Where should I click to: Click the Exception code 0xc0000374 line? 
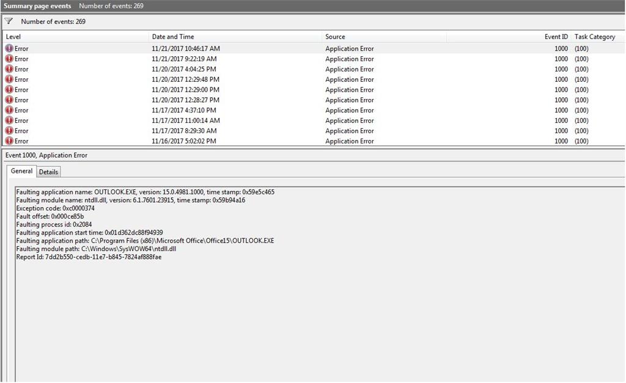[55, 208]
